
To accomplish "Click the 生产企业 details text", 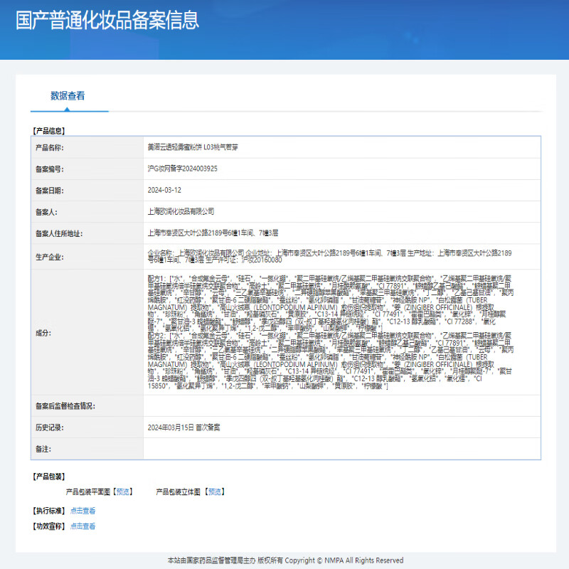I will coord(329,257).
